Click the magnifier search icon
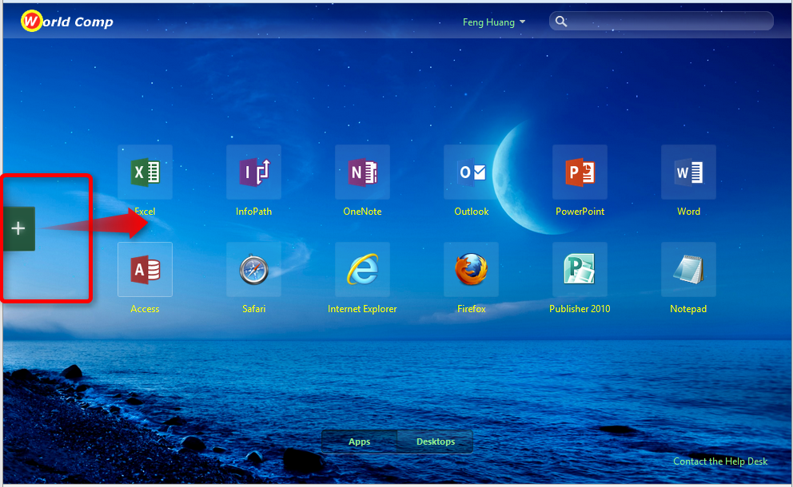Viewport: 793px width, 487px height. [561, 22]
